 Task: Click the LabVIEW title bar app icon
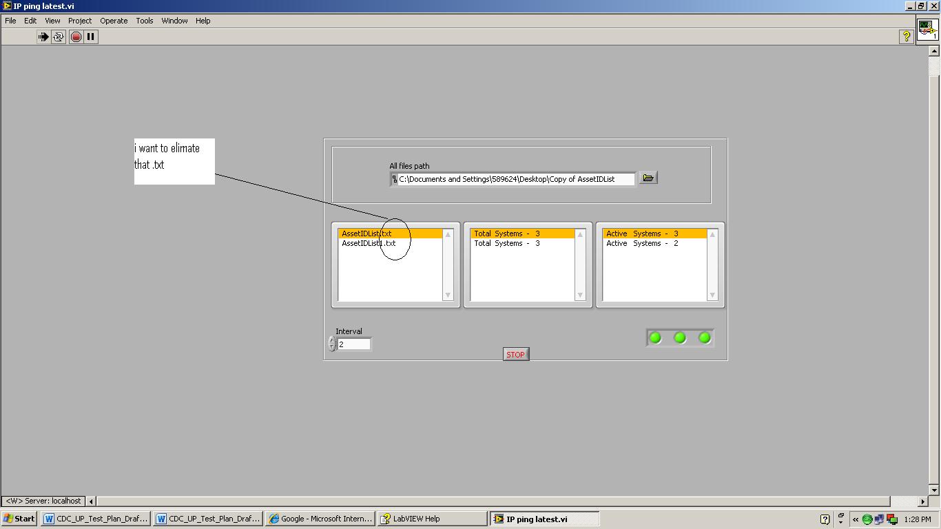pyautogui.click(x=7, y=6)
